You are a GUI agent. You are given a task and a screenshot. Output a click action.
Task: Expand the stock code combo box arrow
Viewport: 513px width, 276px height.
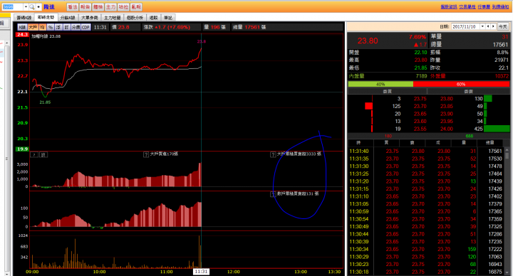(x=26, y=7)
